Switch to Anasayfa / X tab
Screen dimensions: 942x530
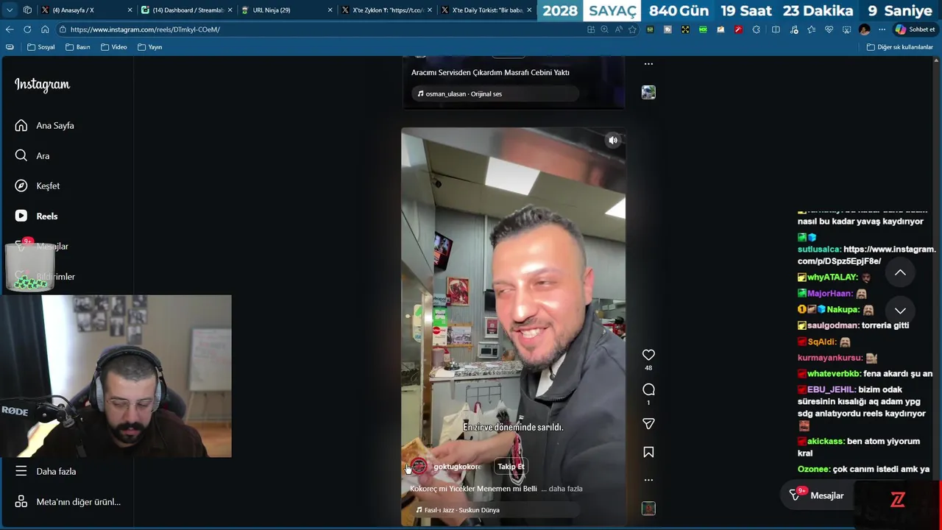coord(87,10)
